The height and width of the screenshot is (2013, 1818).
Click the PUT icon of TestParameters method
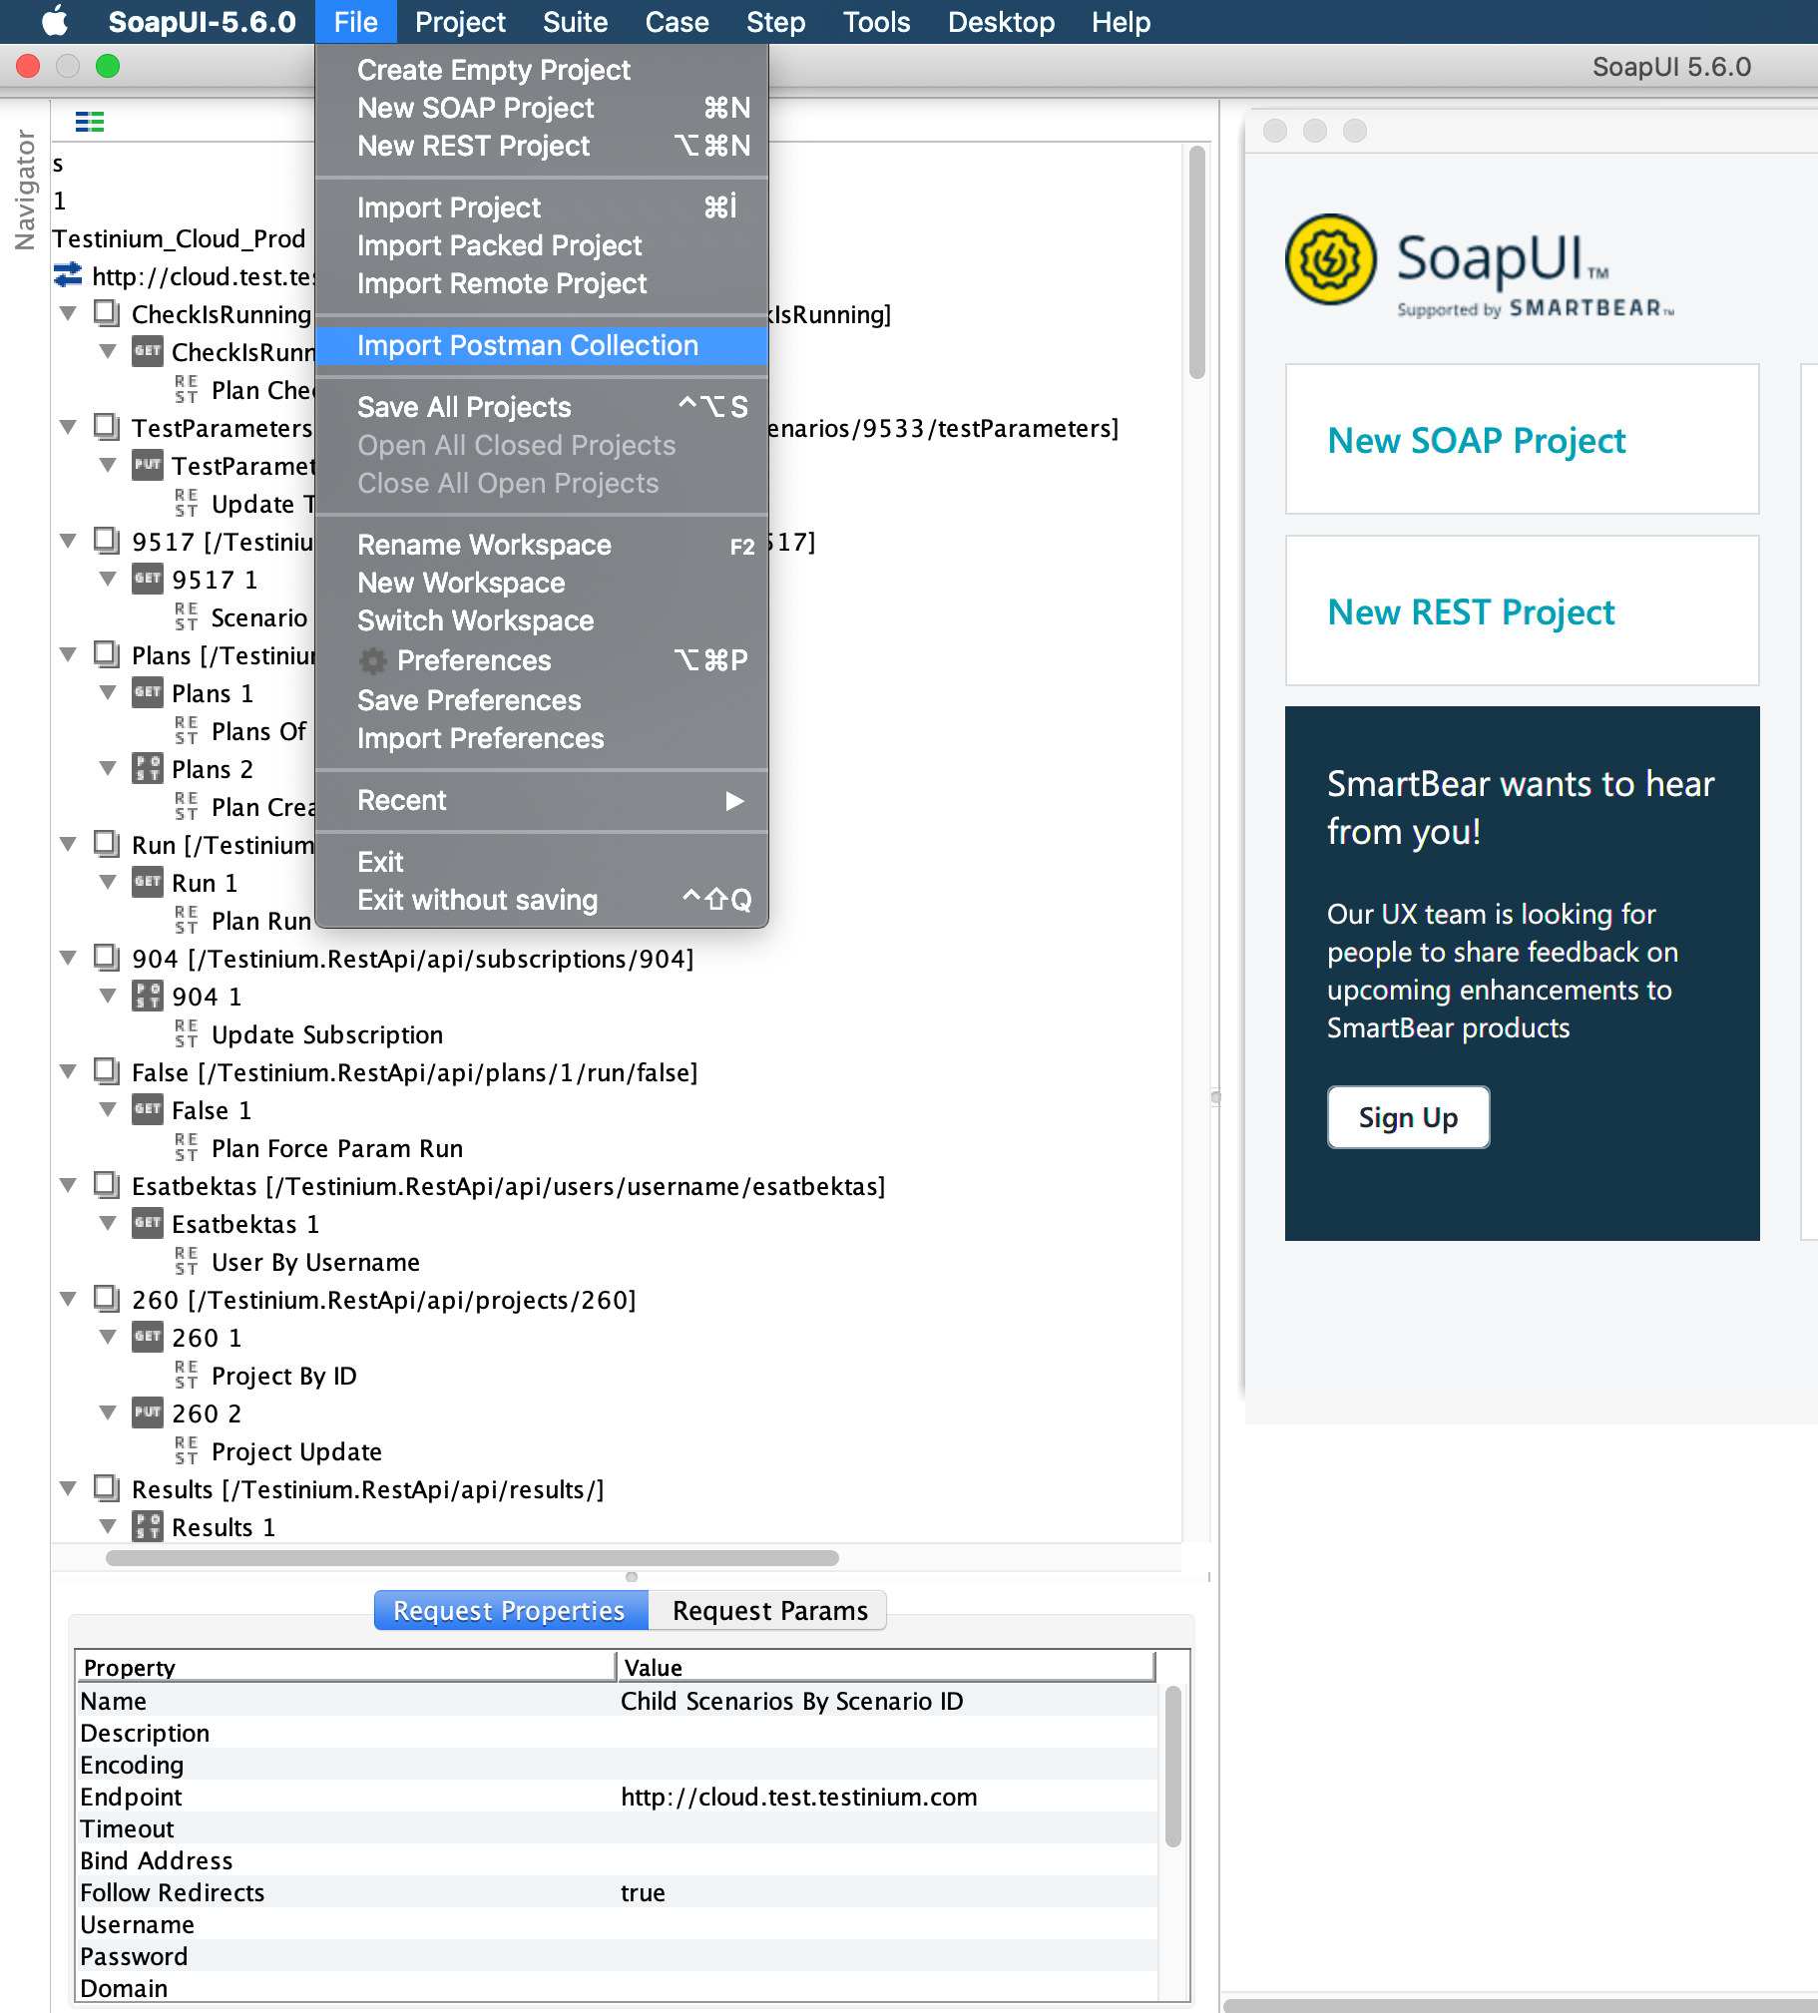click(148, 464)
